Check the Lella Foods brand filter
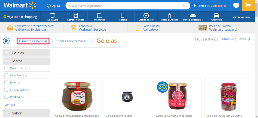Image resolution: width=258 pixels, height=118 pixels. pos(6,75)
